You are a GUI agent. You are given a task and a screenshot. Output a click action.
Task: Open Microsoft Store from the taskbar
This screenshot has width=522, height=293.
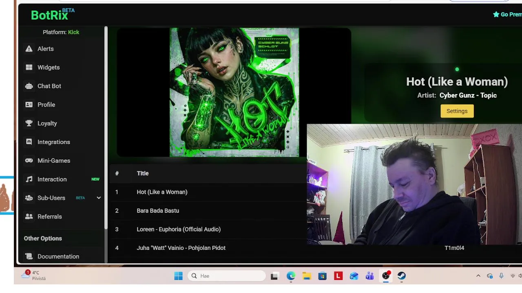tap(323, 276)
